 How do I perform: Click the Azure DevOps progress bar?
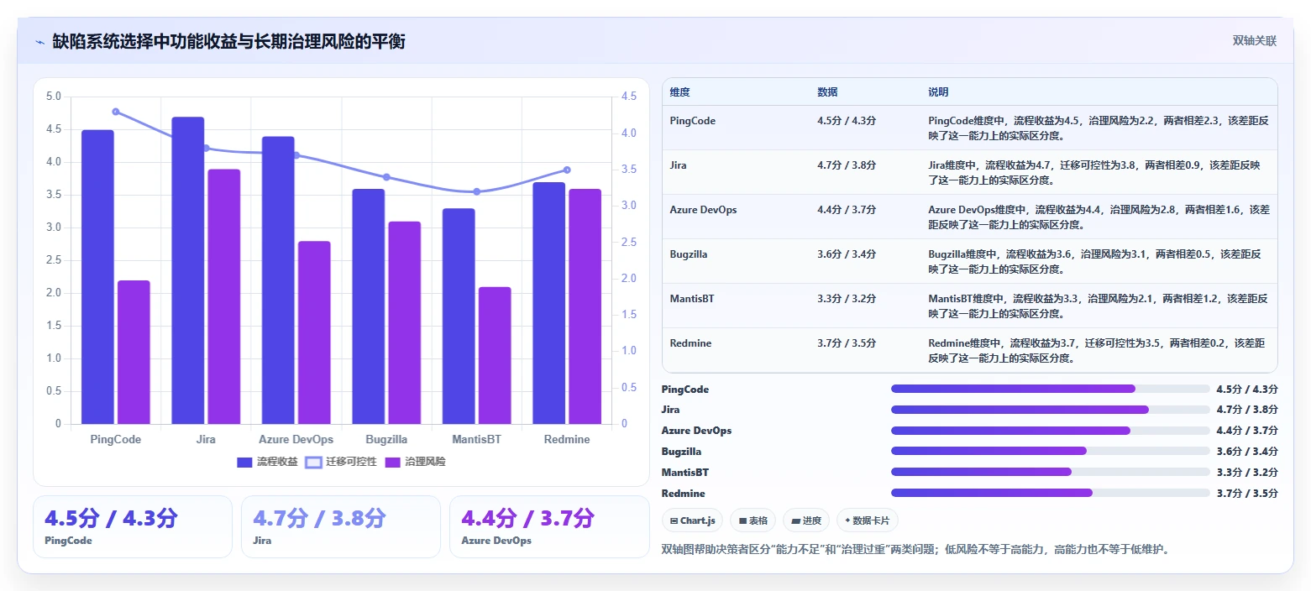tap(1051, 431)
